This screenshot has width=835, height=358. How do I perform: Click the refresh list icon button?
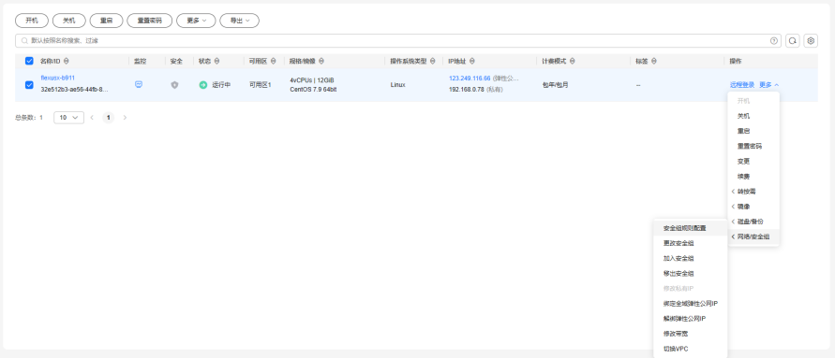point(793,40)
